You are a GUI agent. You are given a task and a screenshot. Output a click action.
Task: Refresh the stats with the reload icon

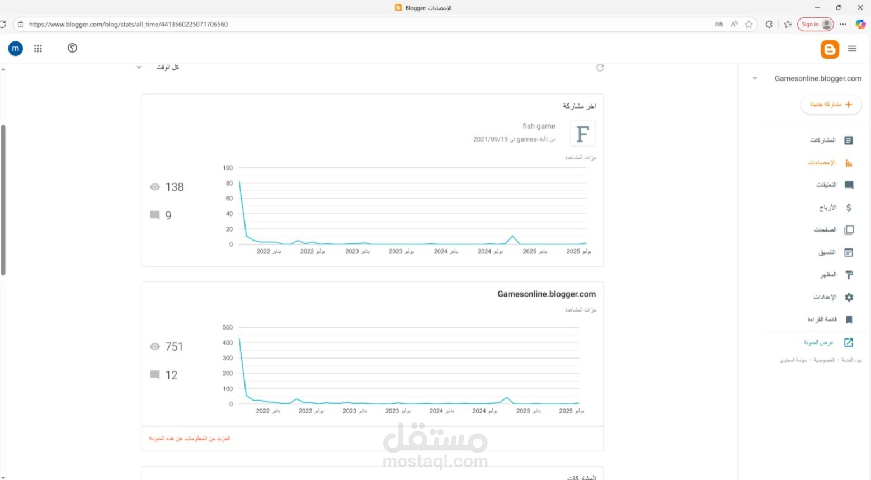tap(600, 68)
